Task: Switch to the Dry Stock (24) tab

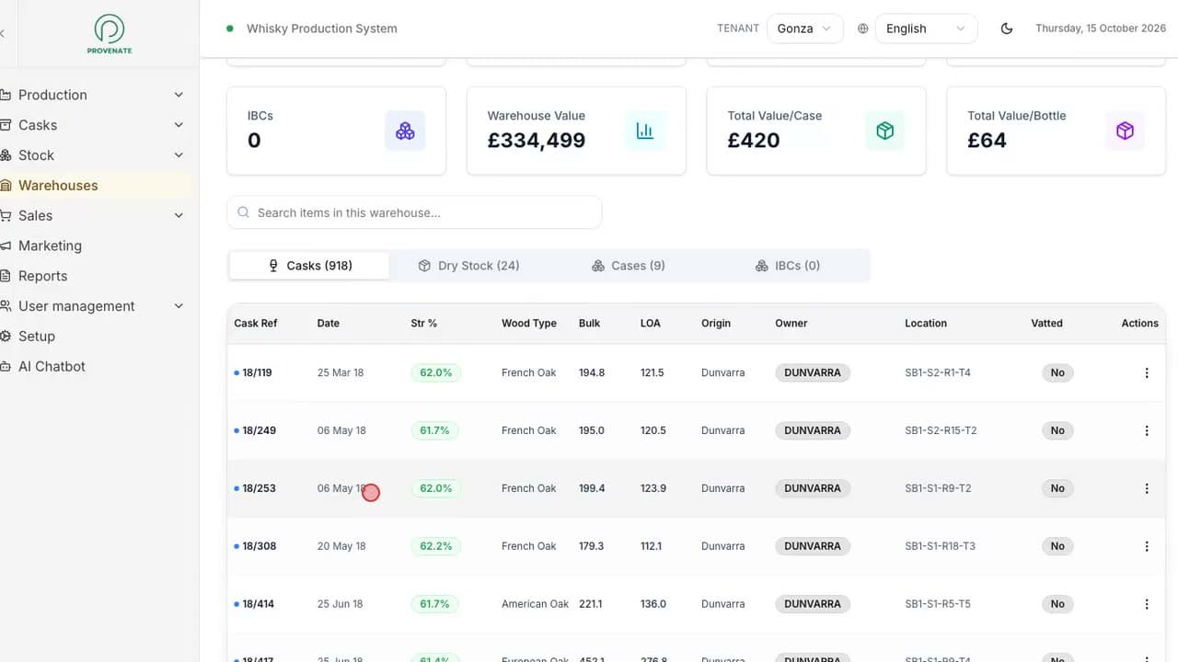Action: pos(468,266)
